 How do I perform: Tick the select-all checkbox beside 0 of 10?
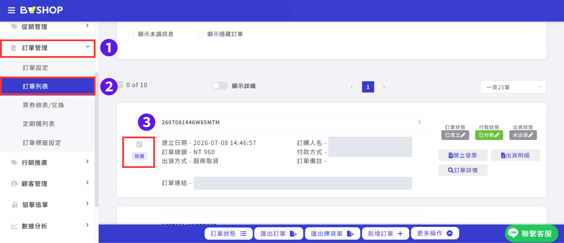tap(120, 85)
